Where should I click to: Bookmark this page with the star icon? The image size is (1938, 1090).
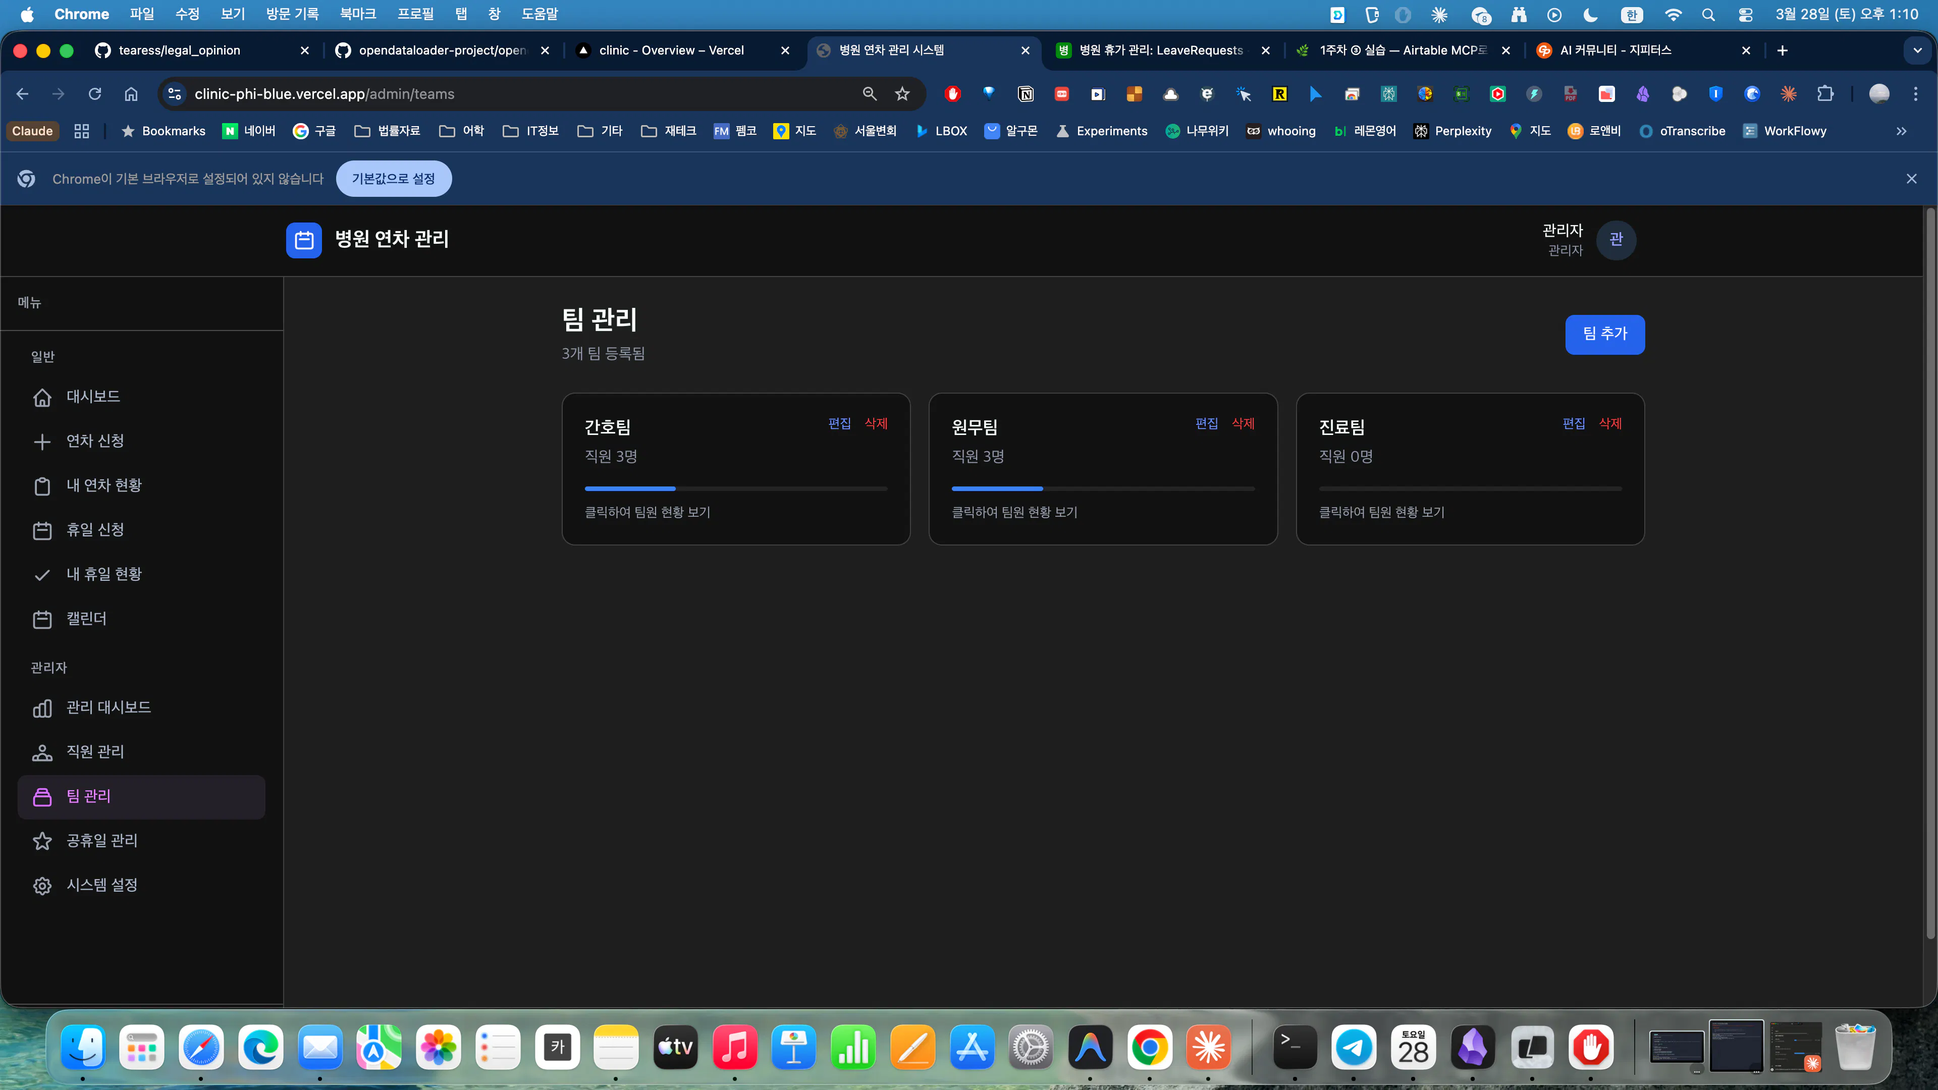point(902,94)
